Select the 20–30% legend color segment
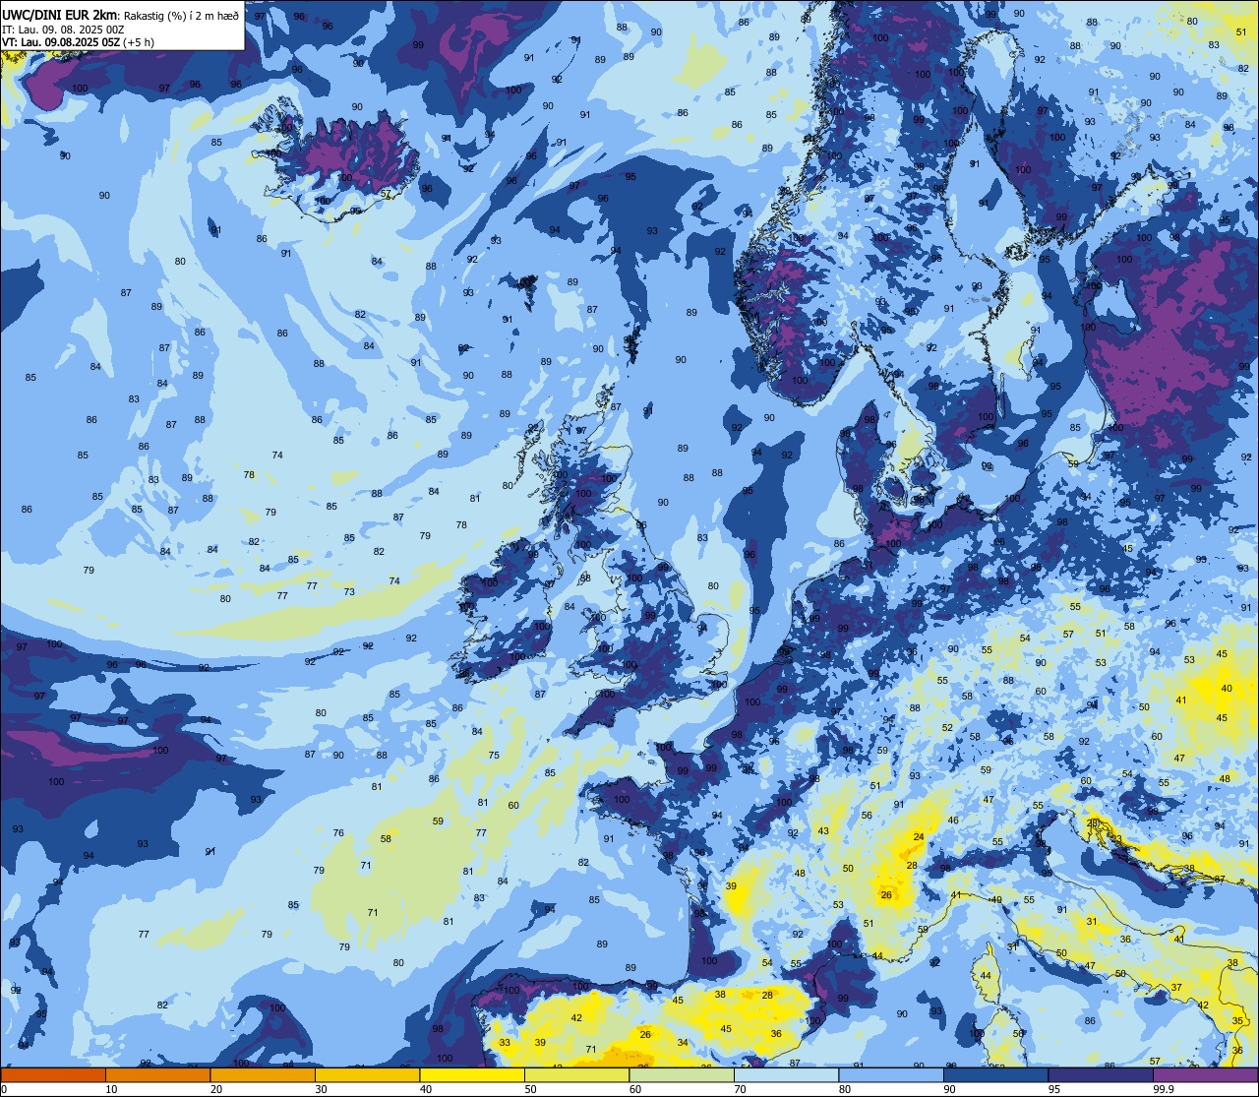This screenshot has height=1097, width=1259. coord(263,1074)
